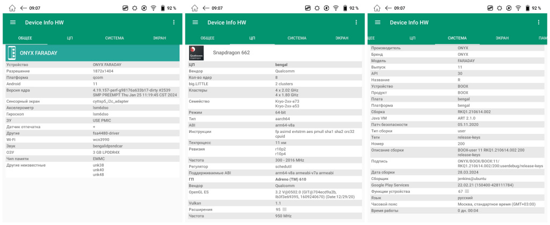Tap the home icon on the ONYX FARADAY screen
This screenshot has width=550, height=225.
[x=12, y=7]
